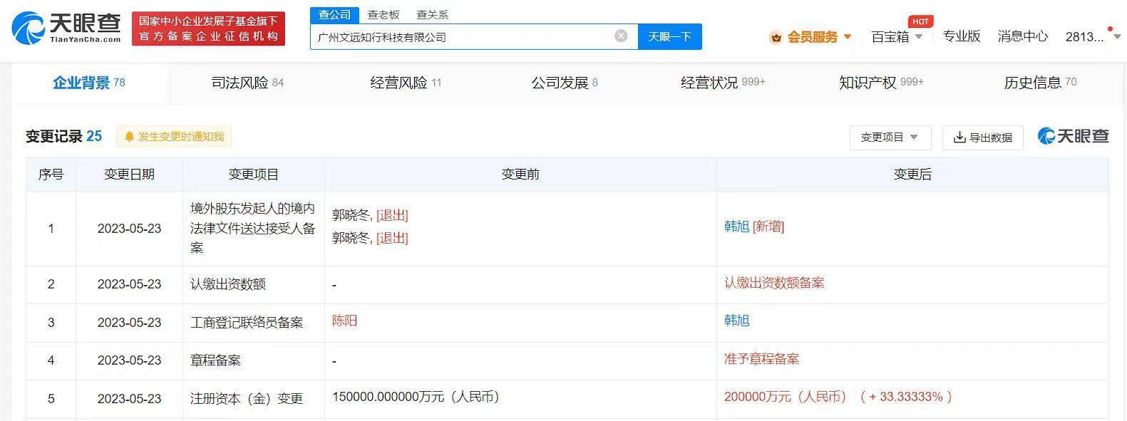
Task: Expand the 会员服务 dropdown menu
Action: click(848, 36)
